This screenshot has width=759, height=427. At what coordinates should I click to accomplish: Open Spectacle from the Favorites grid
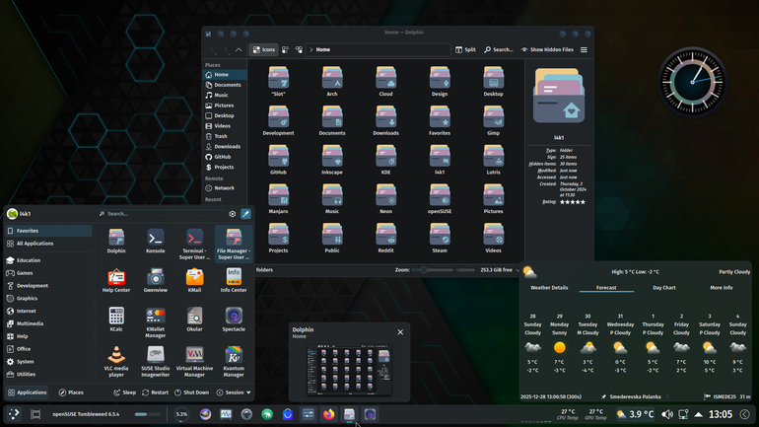(x=234, y=320)
